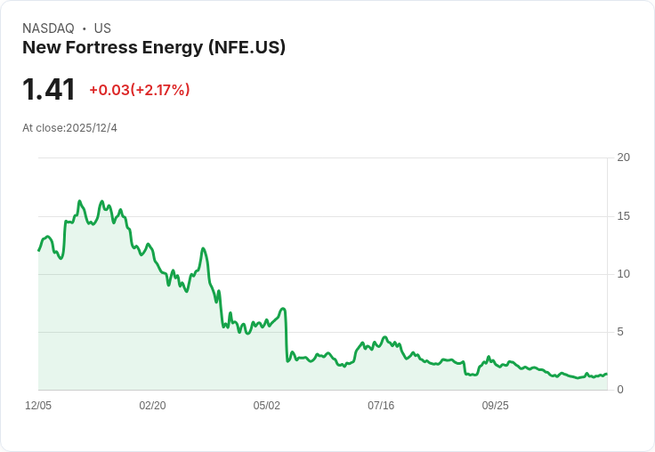The image size is (655, 452).
Task: Click the At close:2025/12/4 timestamp
Action: (x=69, y=128)
